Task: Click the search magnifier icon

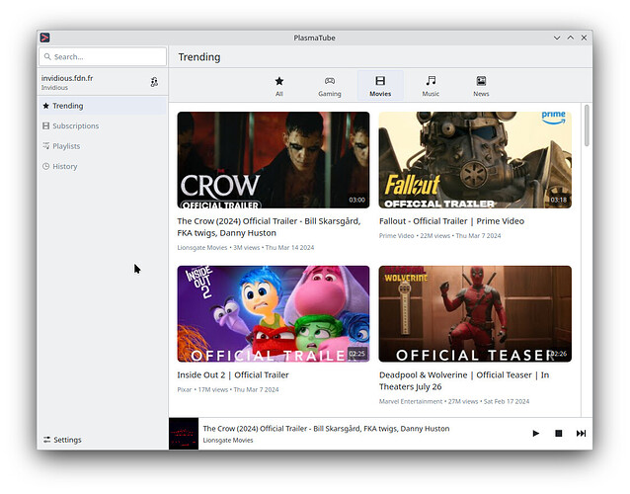Action: tap(47, 56)
